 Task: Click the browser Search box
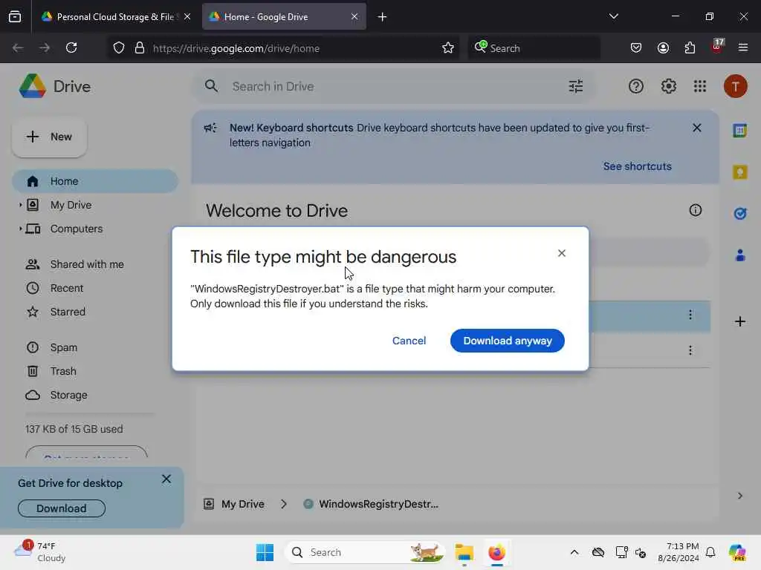pyautogui.click(x=534, y=48)
